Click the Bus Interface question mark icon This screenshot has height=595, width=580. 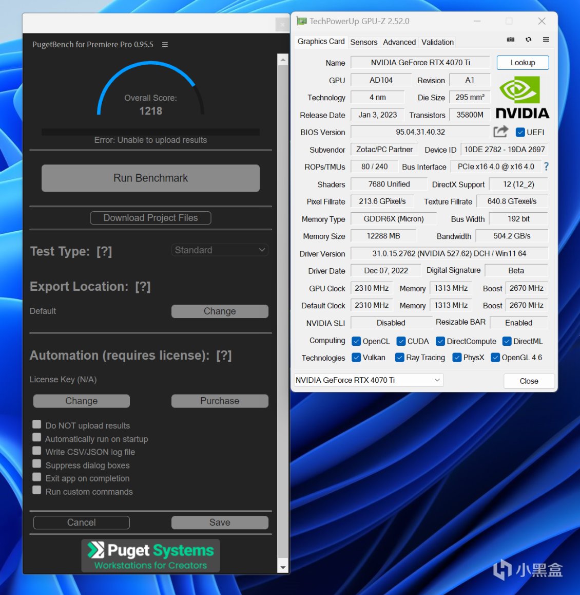[x=546, y=166]
